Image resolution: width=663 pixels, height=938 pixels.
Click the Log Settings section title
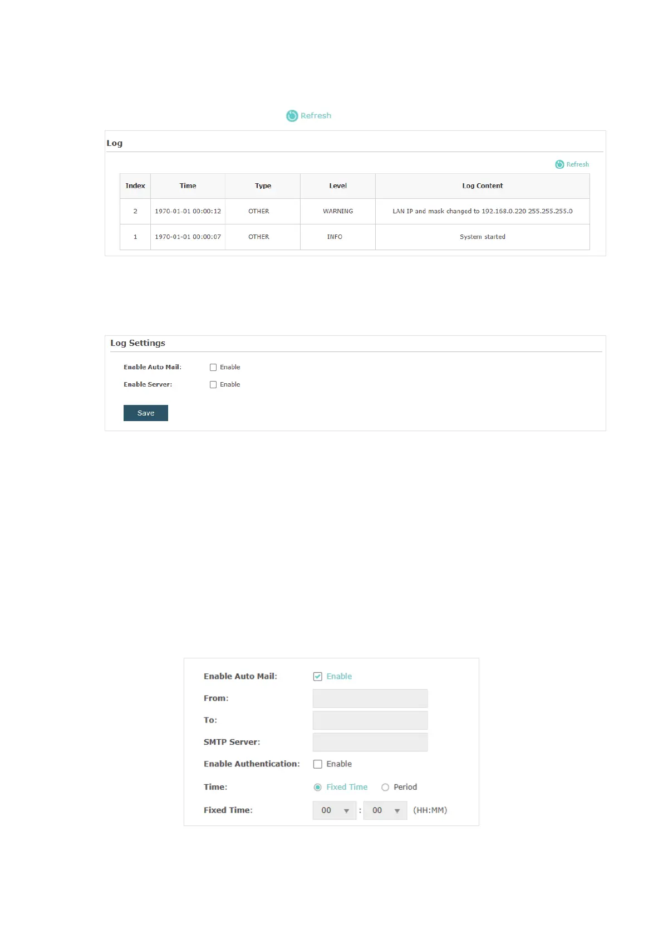point(137,343)
